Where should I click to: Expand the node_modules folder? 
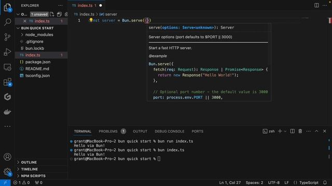[x=39, y=35]
